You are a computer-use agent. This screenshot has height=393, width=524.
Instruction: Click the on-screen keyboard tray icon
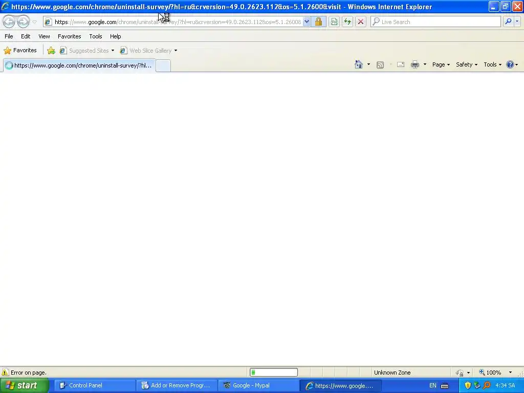pos(445,386)
